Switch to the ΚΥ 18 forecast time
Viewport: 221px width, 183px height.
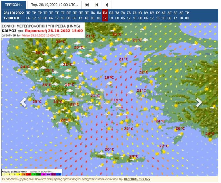pos(158,16)
